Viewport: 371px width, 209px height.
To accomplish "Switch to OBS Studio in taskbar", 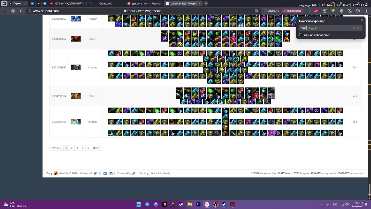I will point(215,204).
